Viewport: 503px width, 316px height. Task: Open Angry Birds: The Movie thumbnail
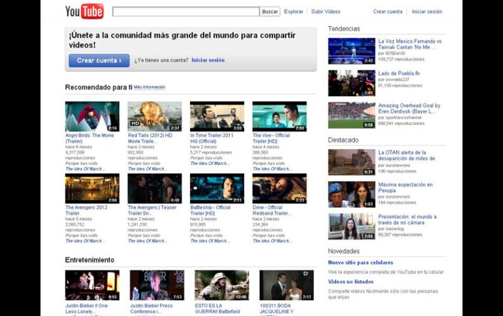pos(92,116)
